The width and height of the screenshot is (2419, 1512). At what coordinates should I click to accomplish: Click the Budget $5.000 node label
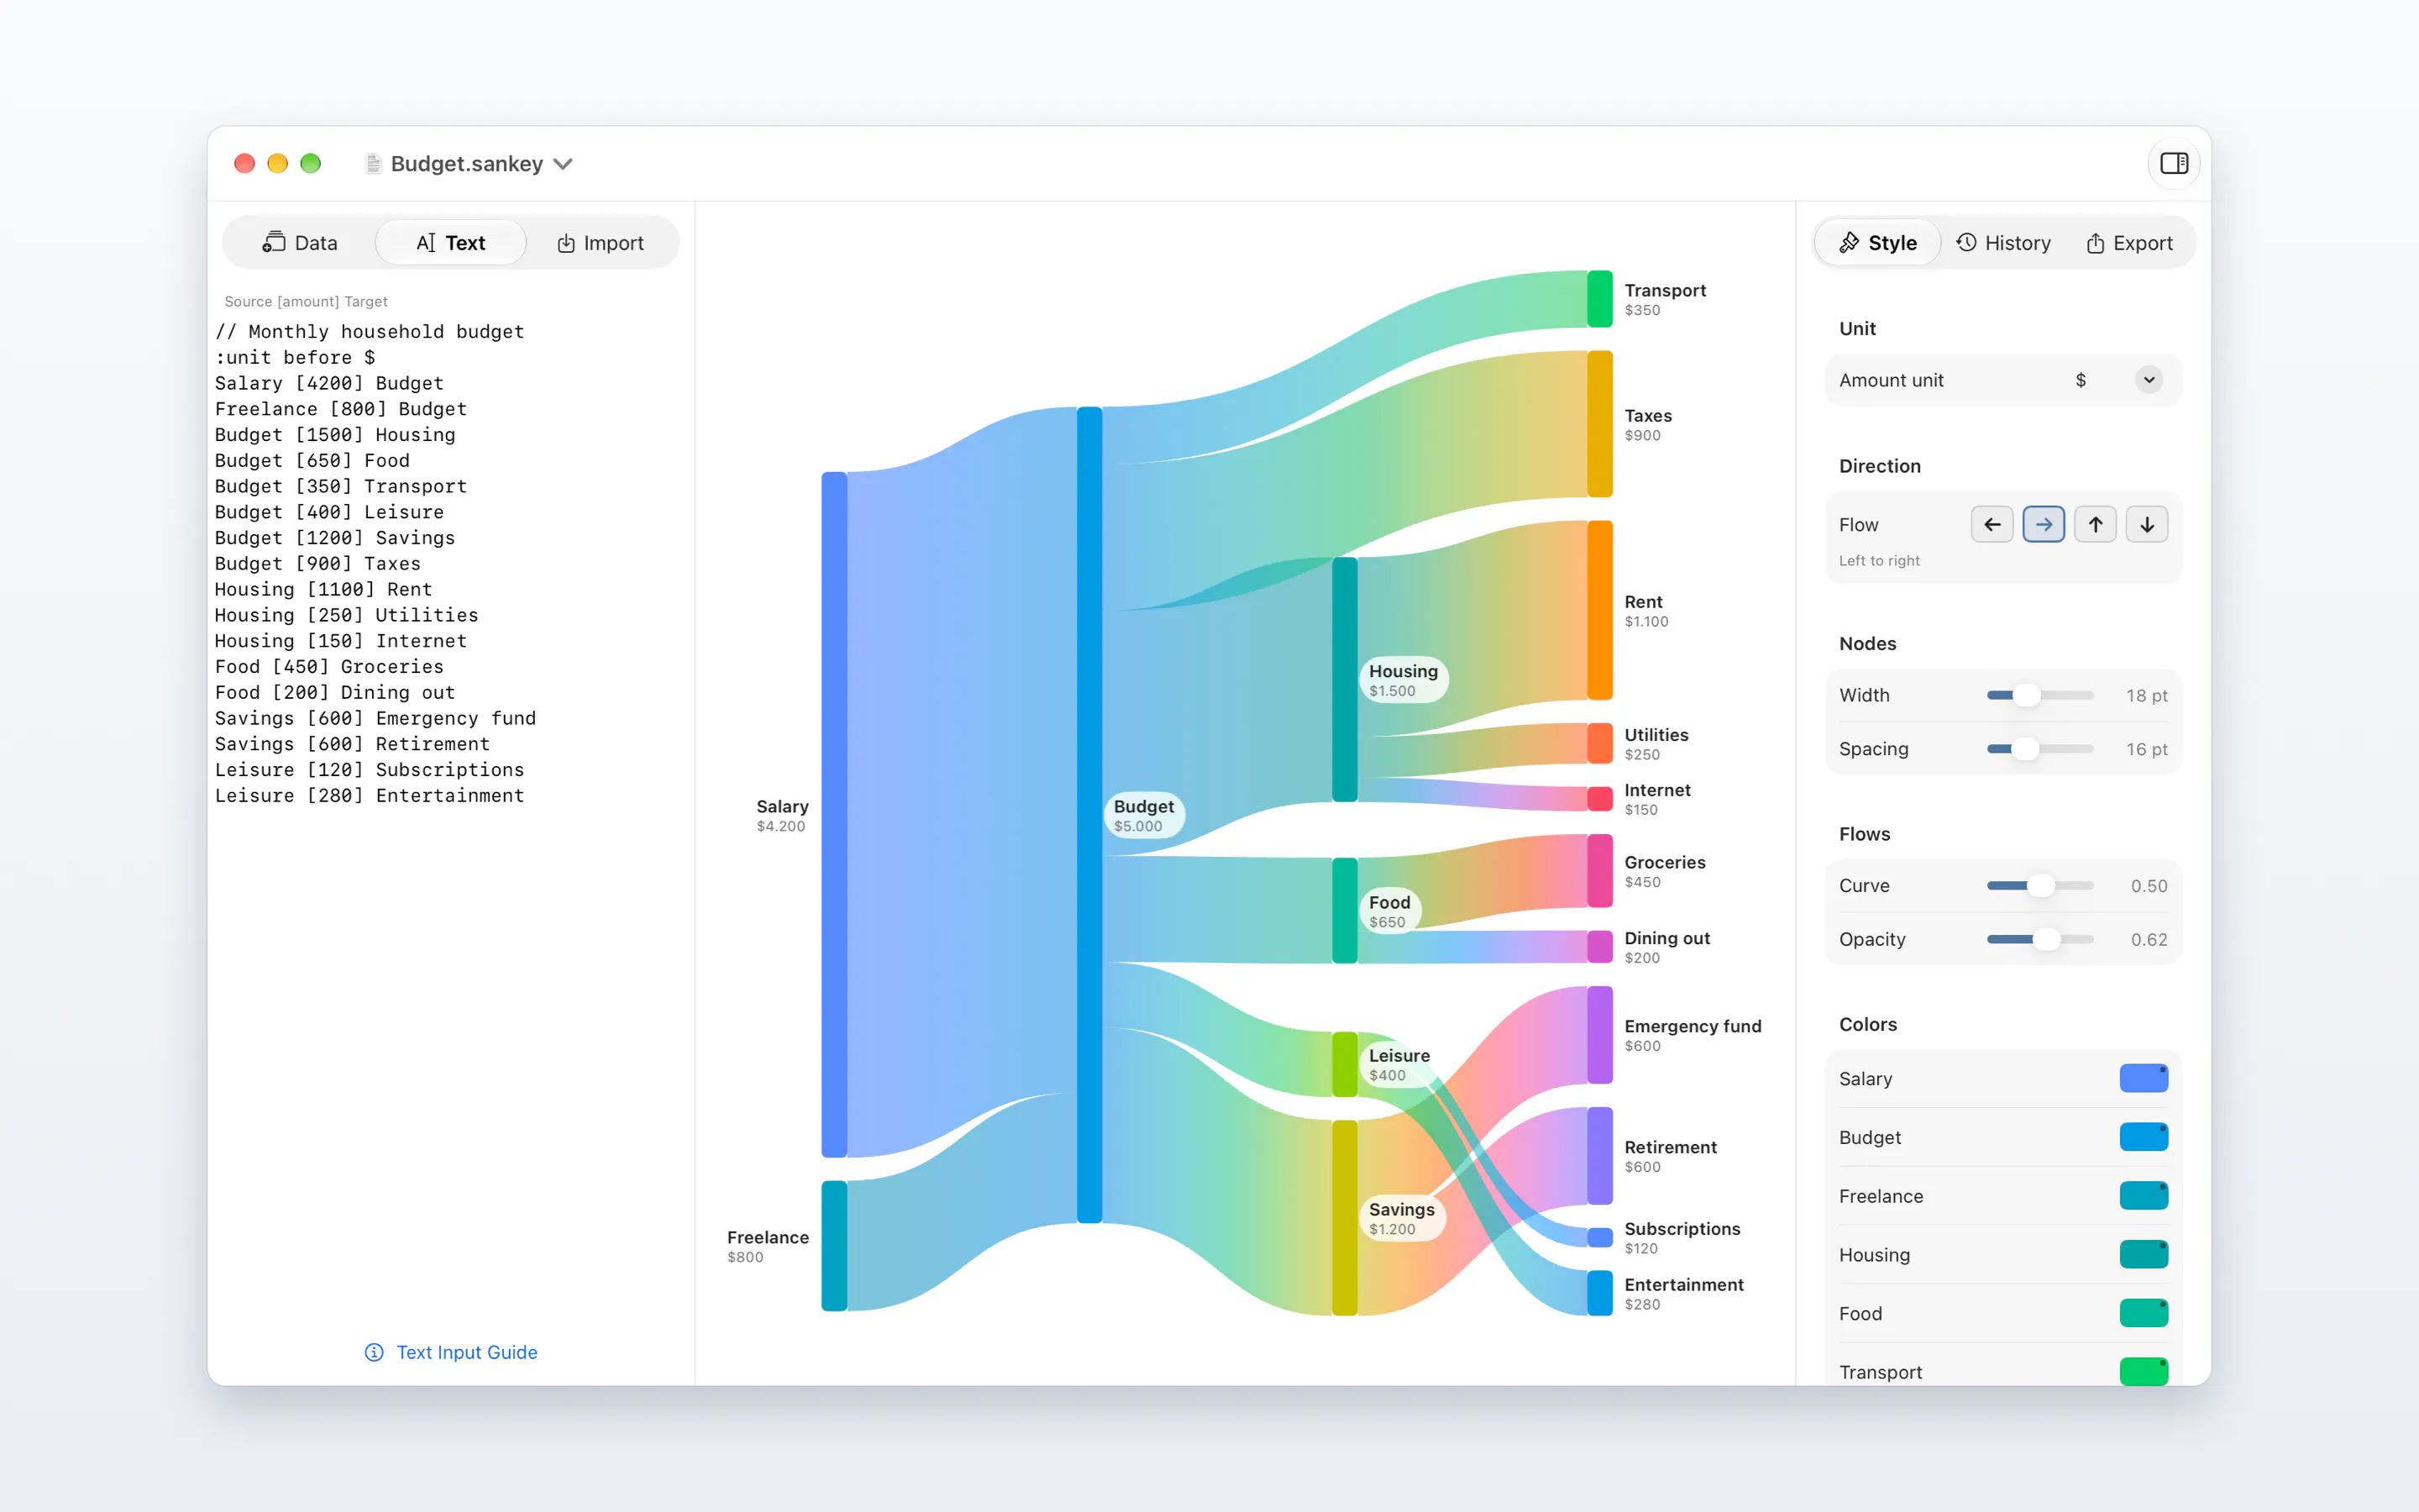tap(1145, 815)
